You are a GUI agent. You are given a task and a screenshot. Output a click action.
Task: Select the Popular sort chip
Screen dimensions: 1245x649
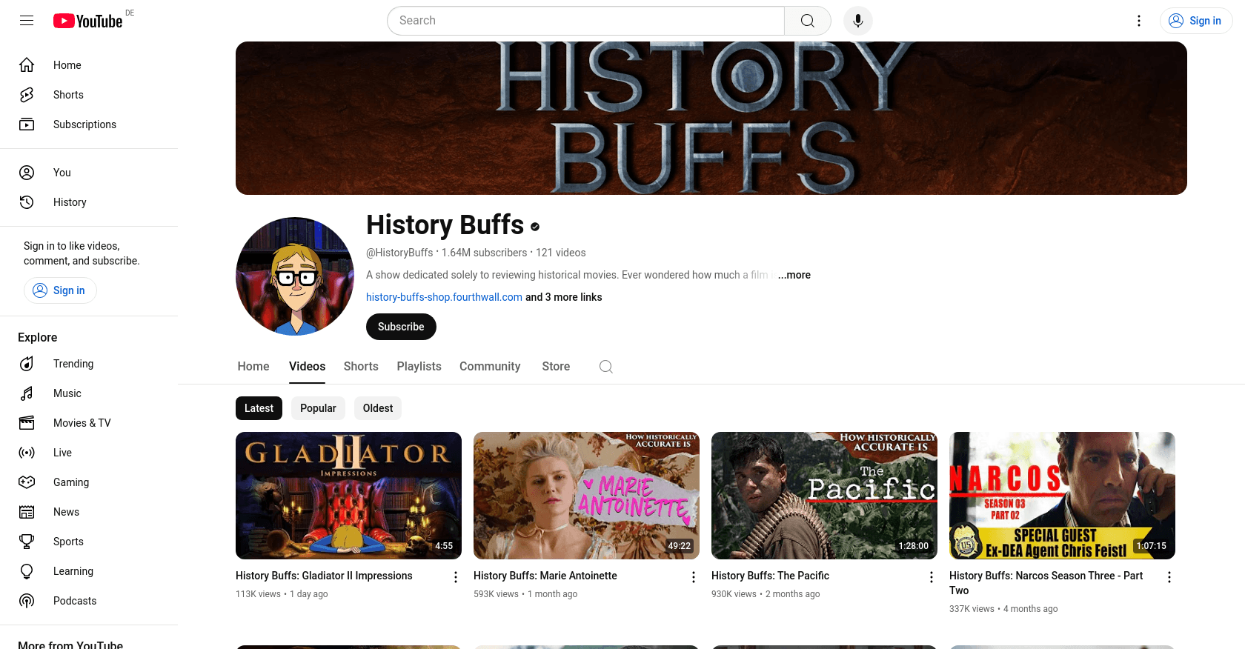tap(318, 408)
